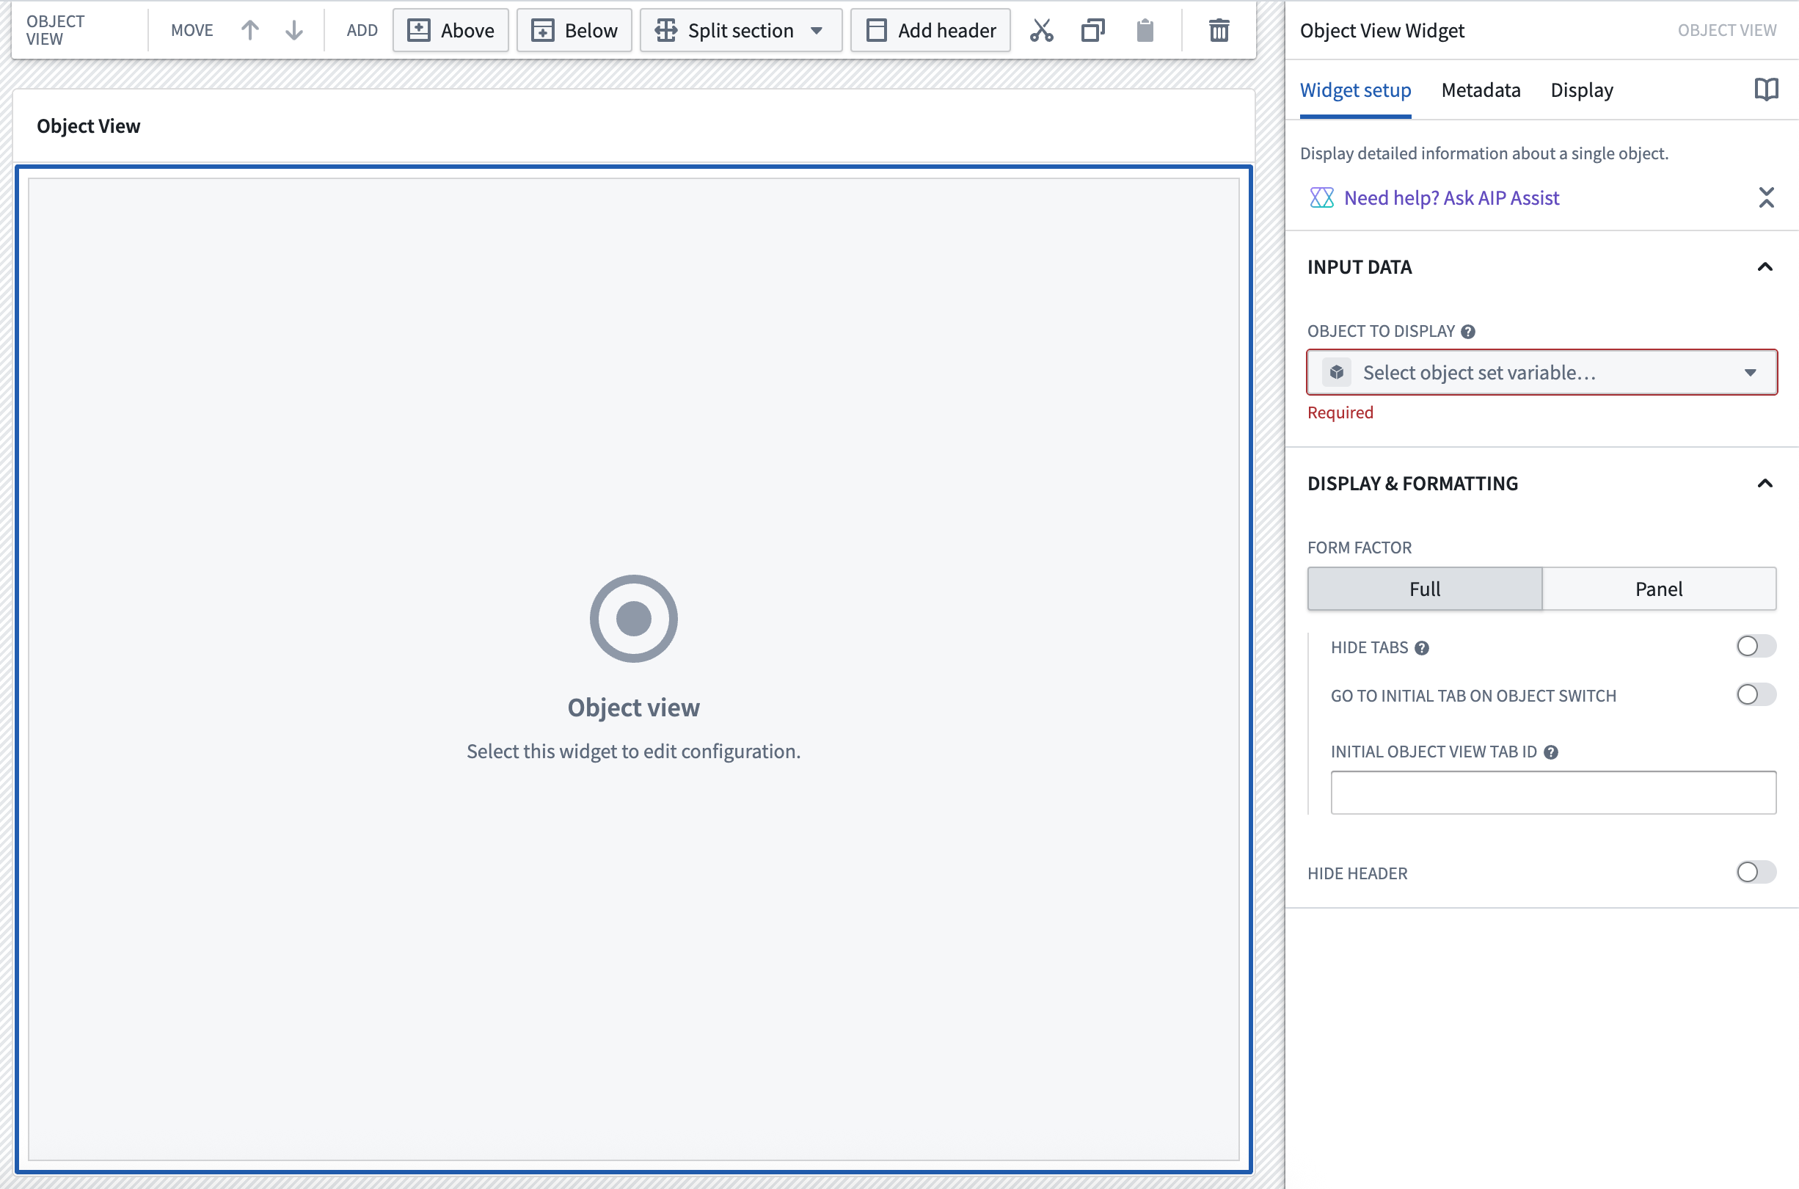Screen dimensions: 1799x1189
Task: Show help for Hide Tabs option
Action: point(1423,647)
